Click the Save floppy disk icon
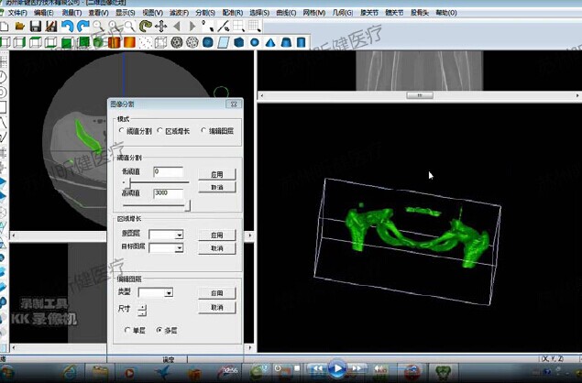The image size is (582, 383). 36,27
